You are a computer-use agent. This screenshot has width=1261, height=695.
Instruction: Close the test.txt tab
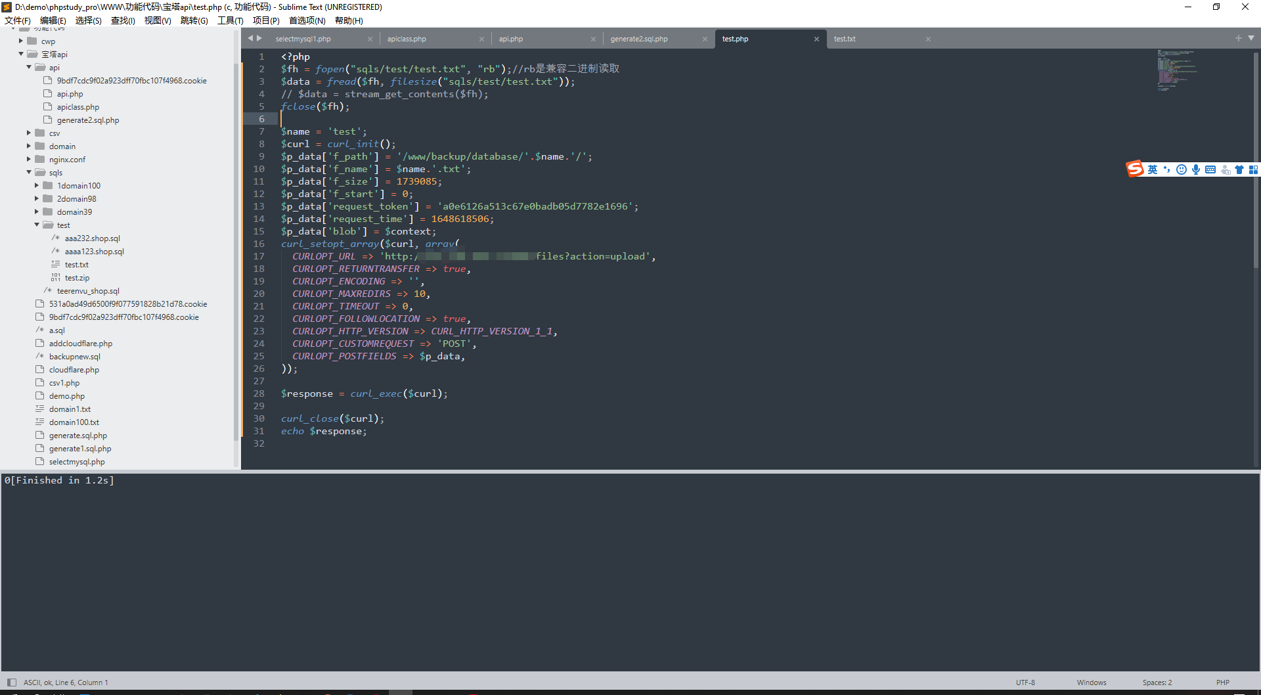click(928, 39)
